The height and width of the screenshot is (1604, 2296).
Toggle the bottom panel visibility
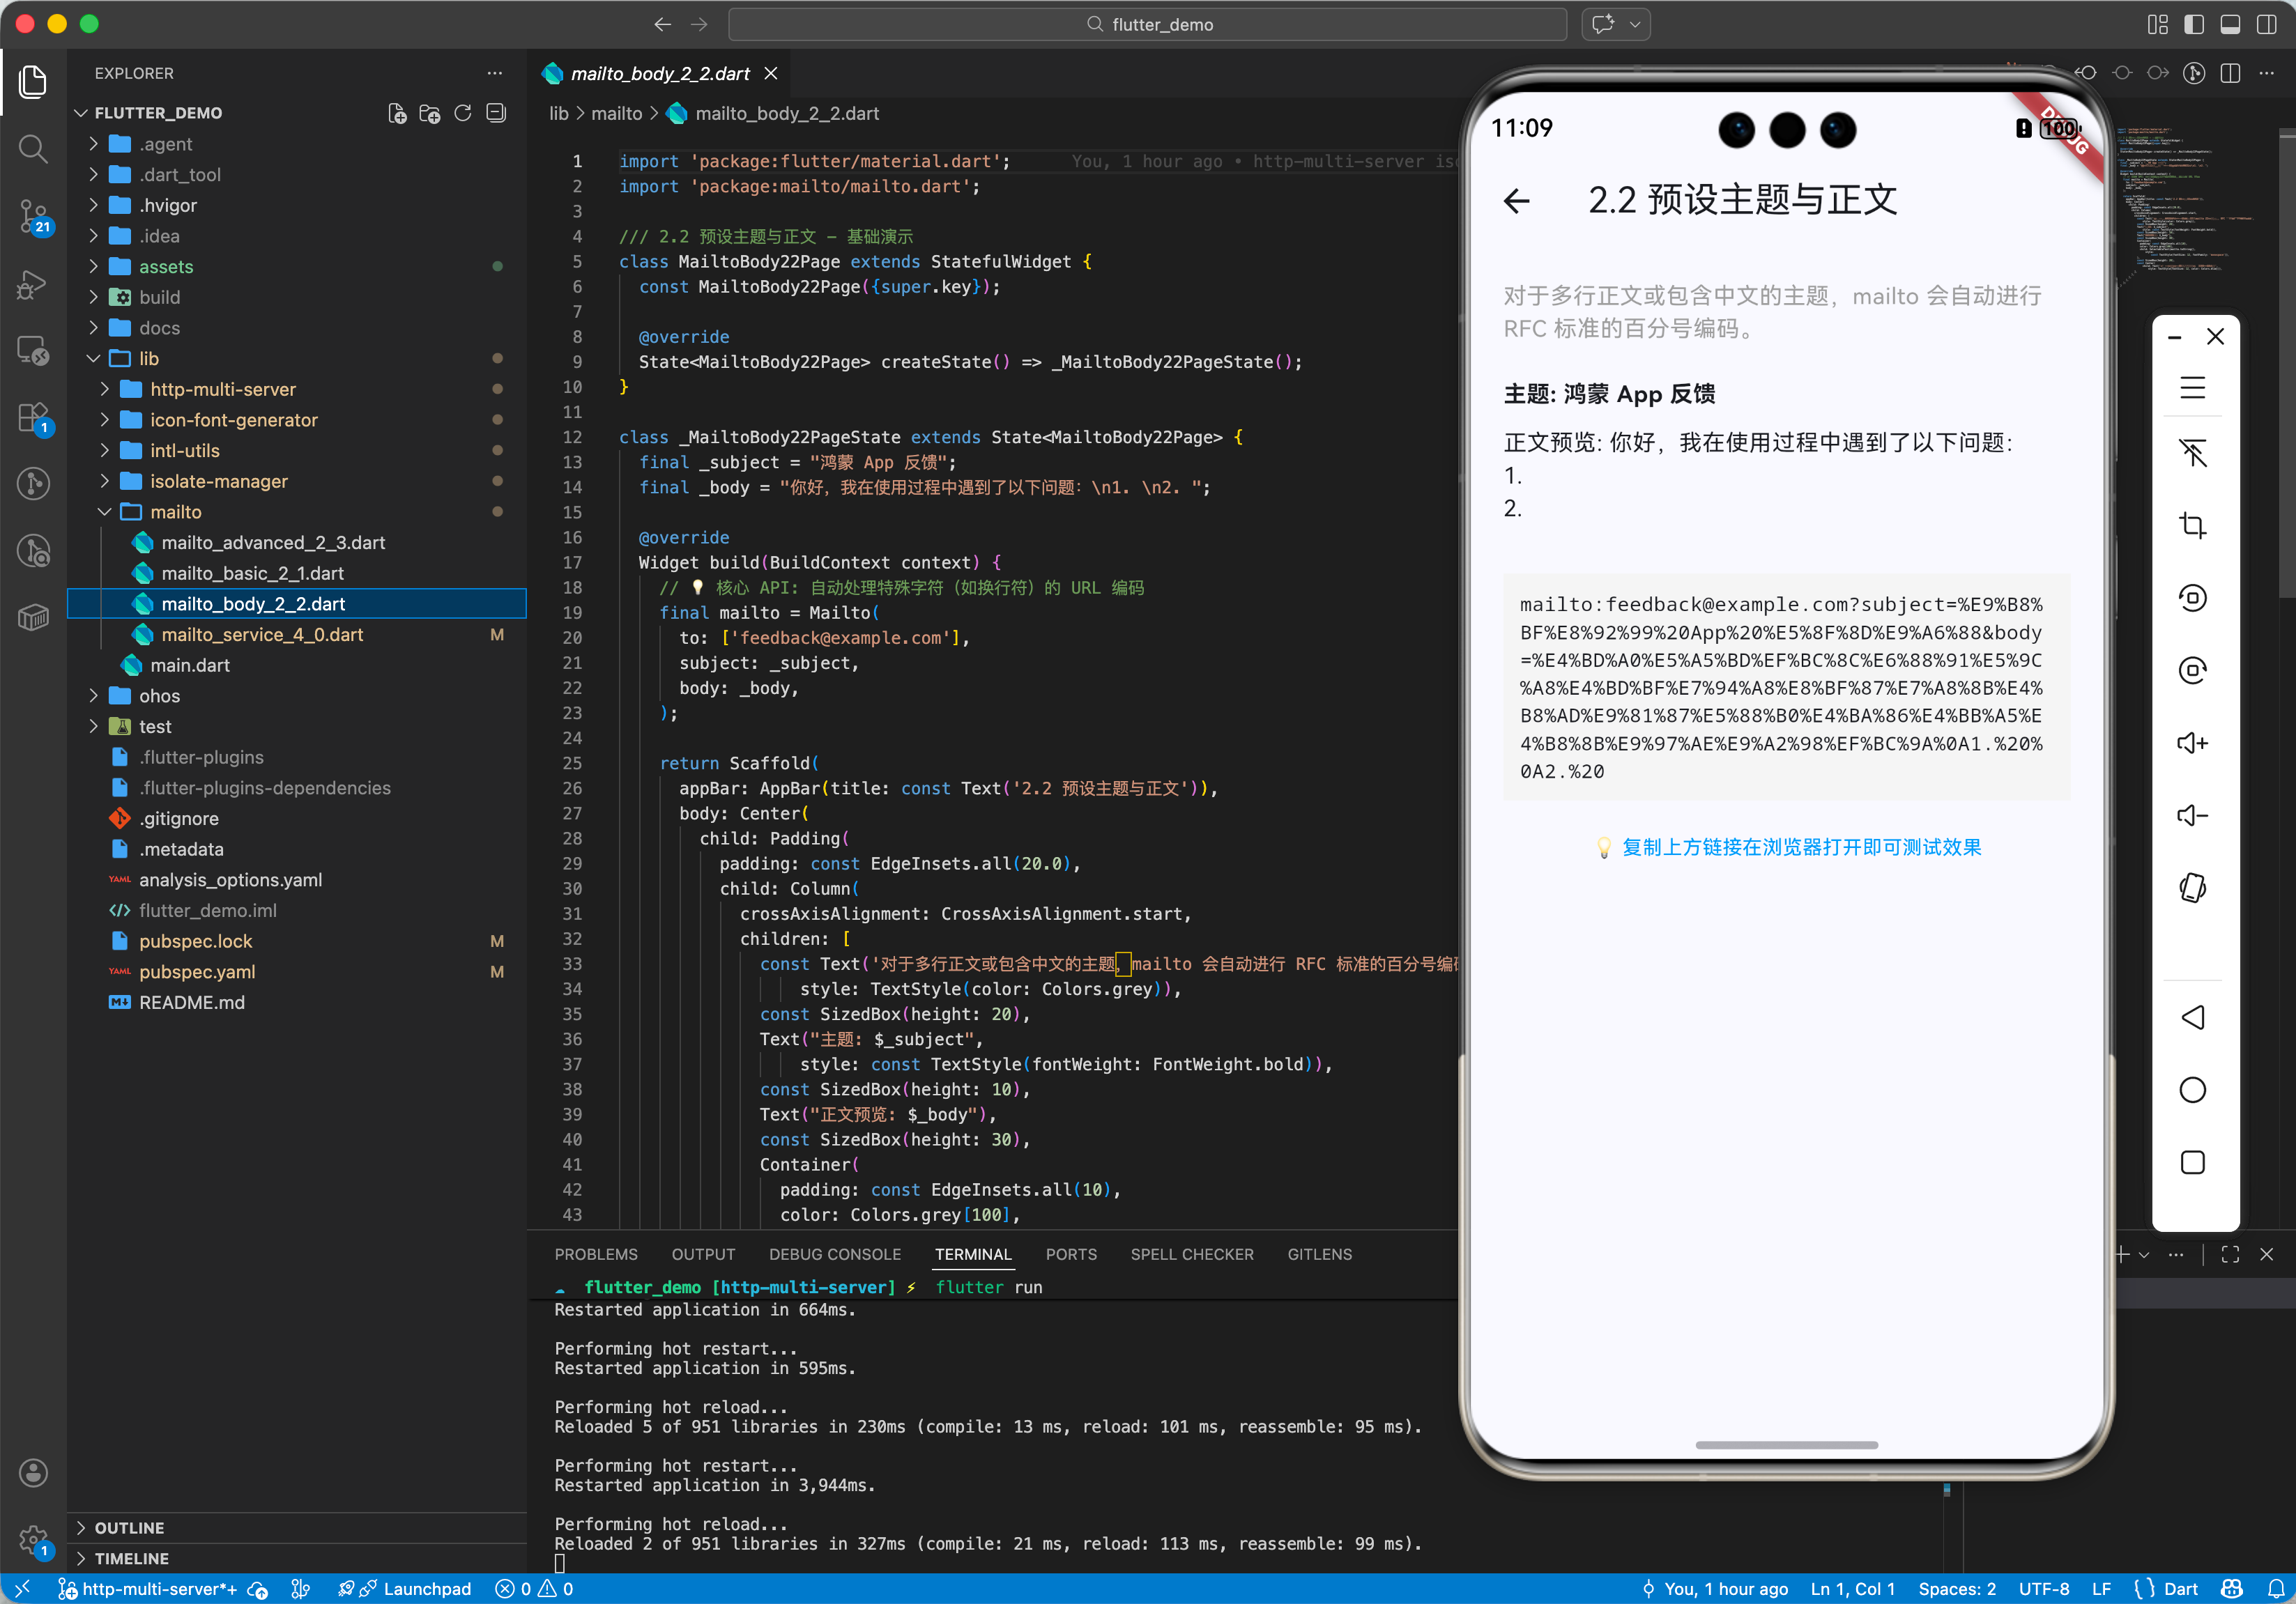(x=2230, y=24)
